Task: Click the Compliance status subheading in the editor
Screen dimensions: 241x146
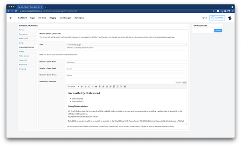Action: click(78, 106)
